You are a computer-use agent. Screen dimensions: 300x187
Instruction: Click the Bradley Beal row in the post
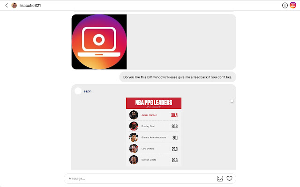[154, 126]
